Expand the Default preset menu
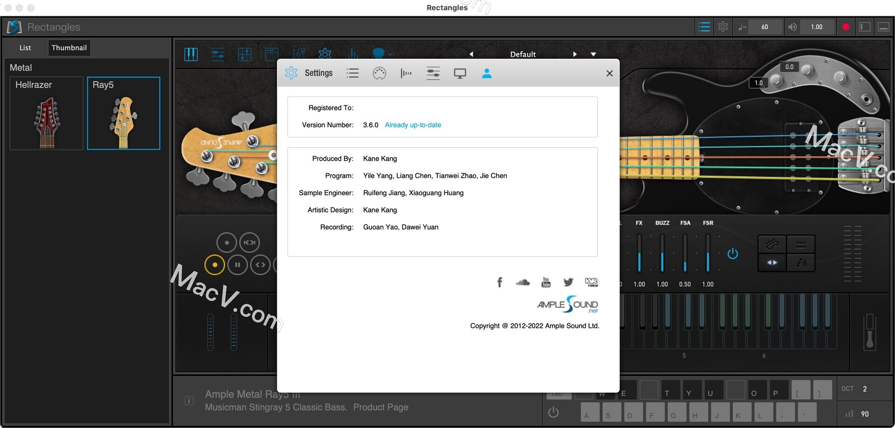 (x=593, y=54)
